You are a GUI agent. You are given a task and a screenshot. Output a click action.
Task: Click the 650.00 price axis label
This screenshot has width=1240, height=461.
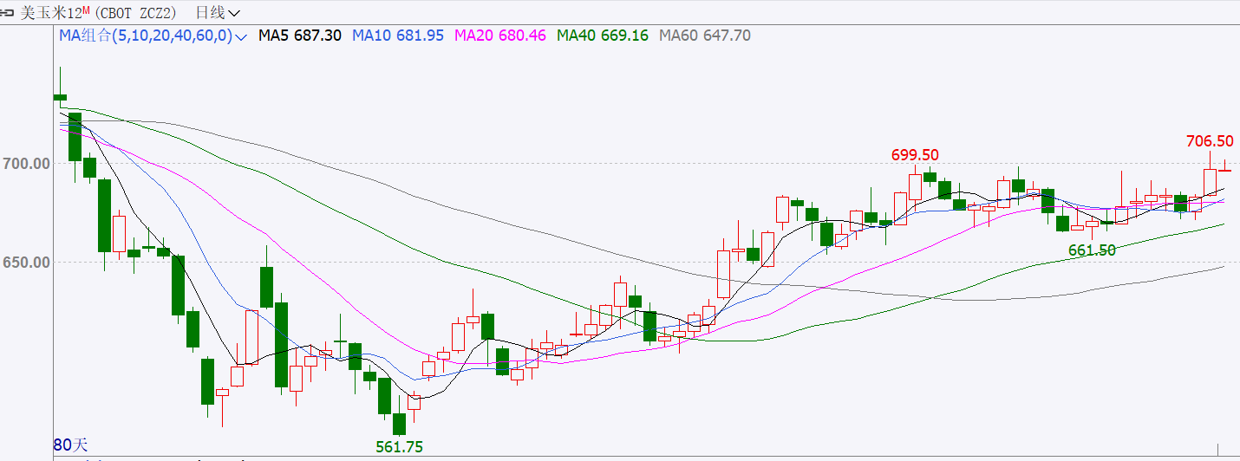point(26,262)
